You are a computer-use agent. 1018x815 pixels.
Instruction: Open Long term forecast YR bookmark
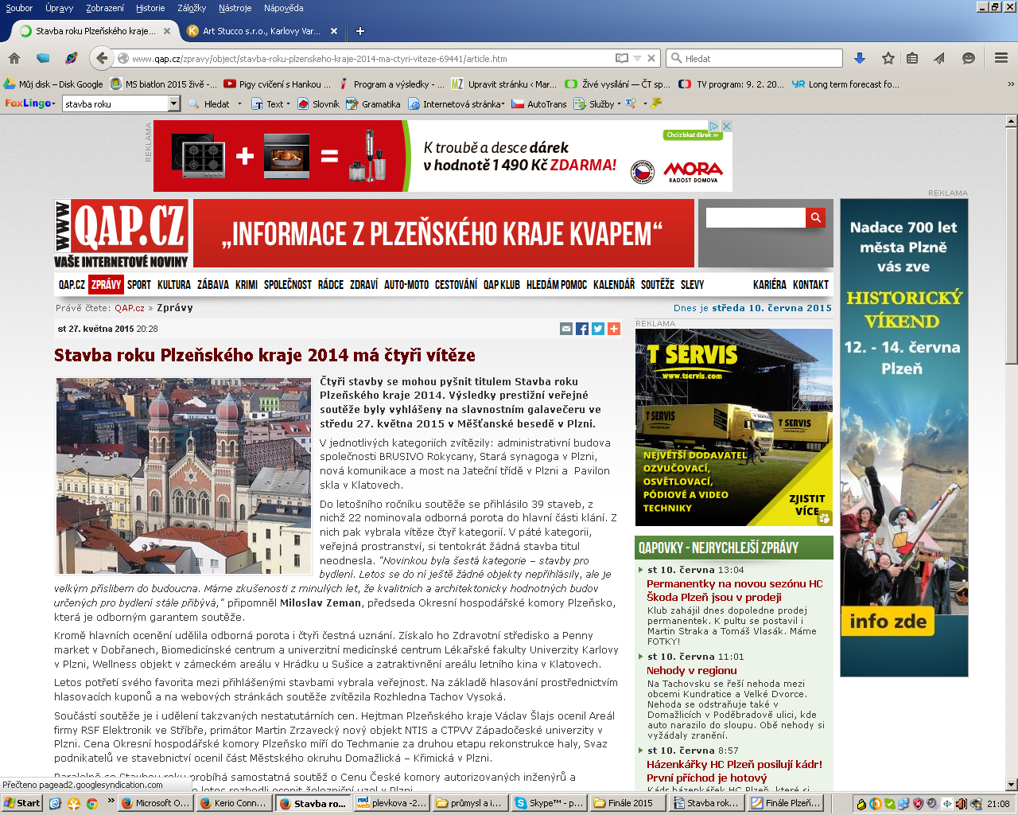[845, 84]
